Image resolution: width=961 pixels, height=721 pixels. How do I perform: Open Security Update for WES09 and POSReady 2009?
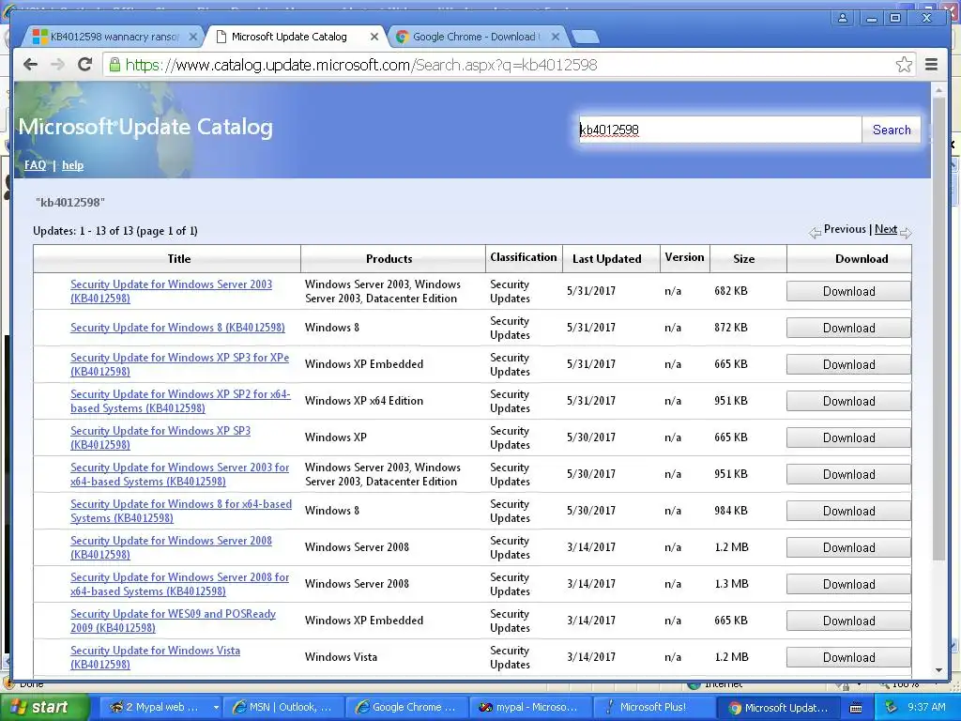(173, 621)
